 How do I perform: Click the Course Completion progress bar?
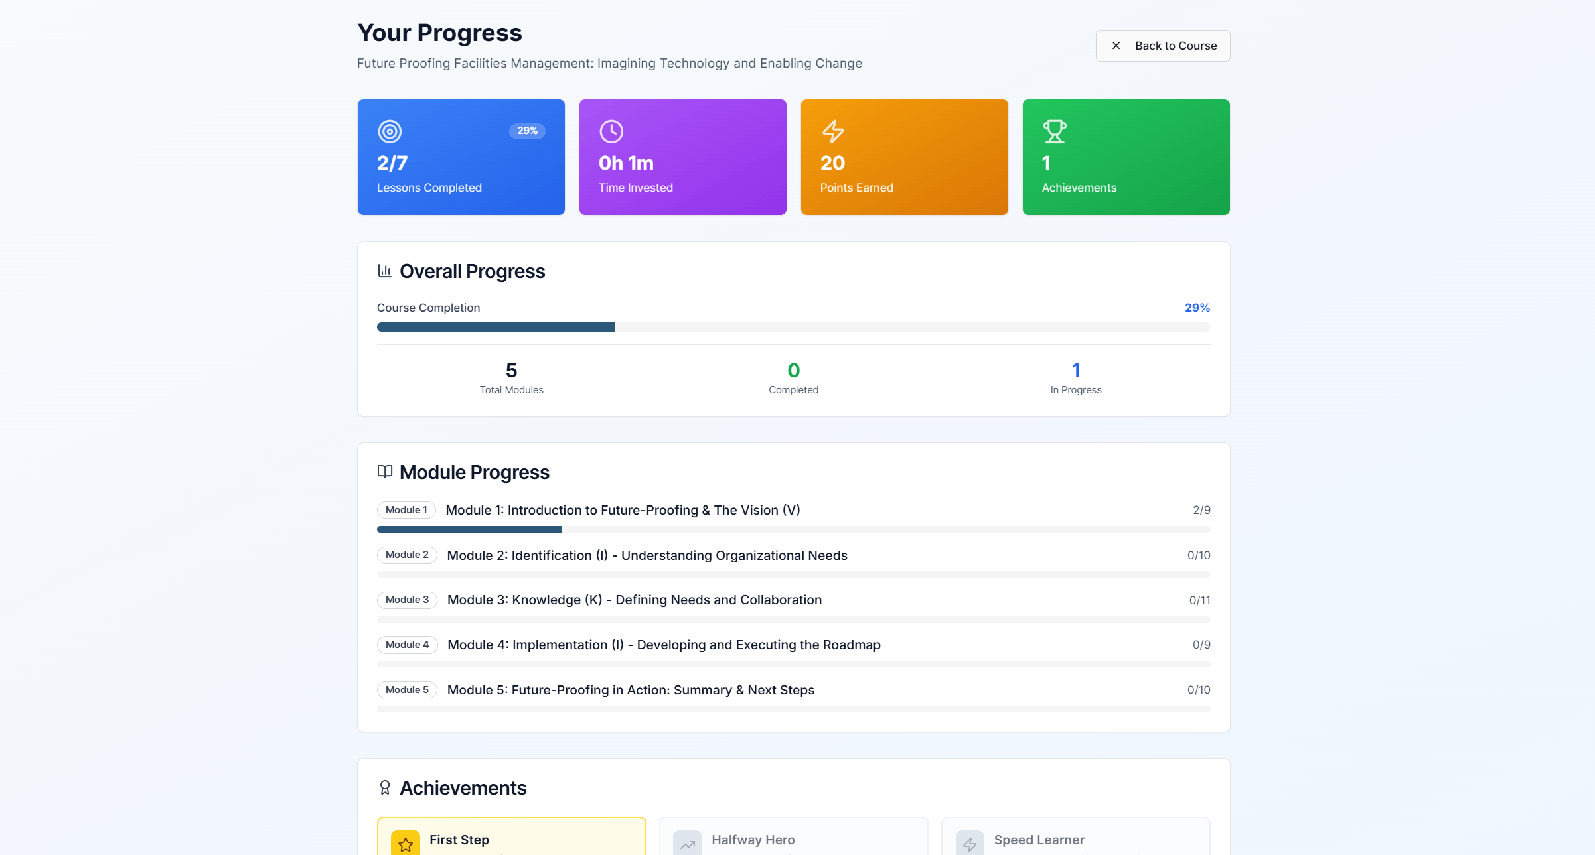pos(793,327)
